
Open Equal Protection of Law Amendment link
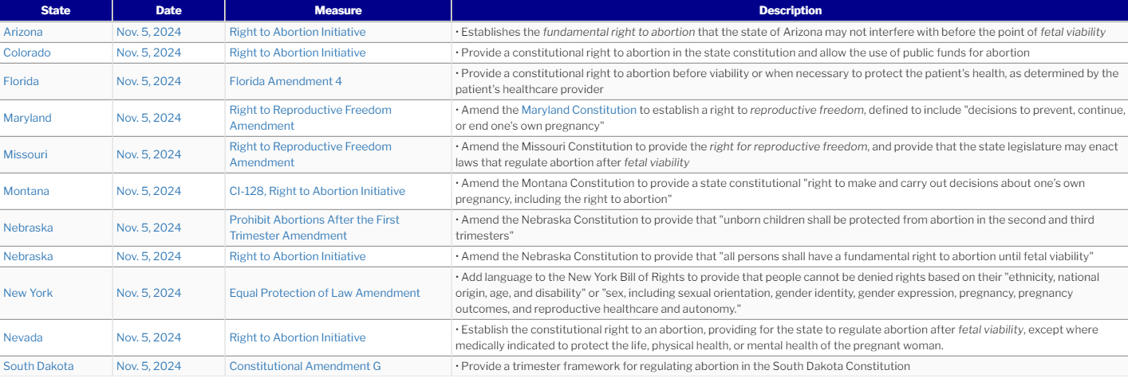coord(325,293)
